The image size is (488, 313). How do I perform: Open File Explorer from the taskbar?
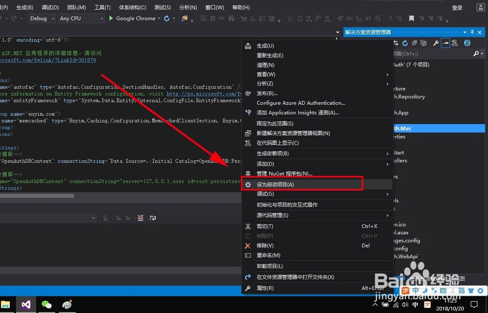(x=5, y=305)
